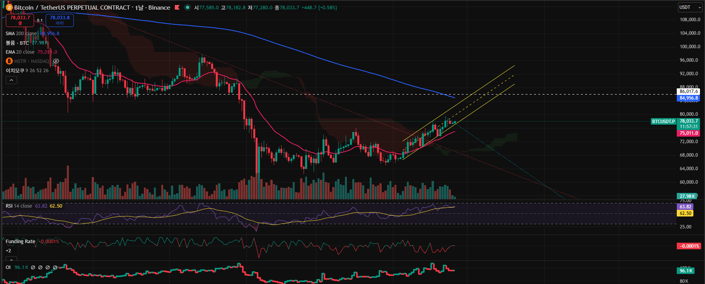Collapse the main chart indicator legend
705x284 pixels.
[x=11, y=80]
